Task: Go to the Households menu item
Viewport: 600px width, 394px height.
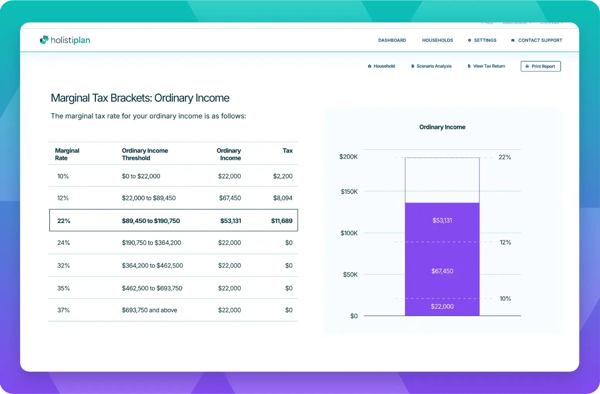Action: point(437,40)
